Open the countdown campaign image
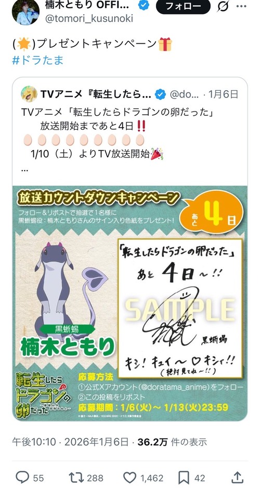This screenshot has width=260, height=490. [x=130, y=303]
